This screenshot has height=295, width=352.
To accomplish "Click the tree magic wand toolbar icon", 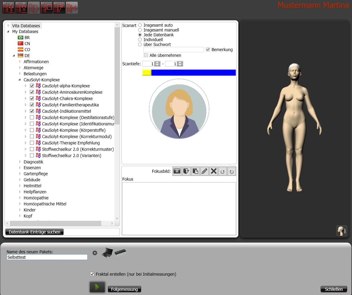I will coord(59,8).
